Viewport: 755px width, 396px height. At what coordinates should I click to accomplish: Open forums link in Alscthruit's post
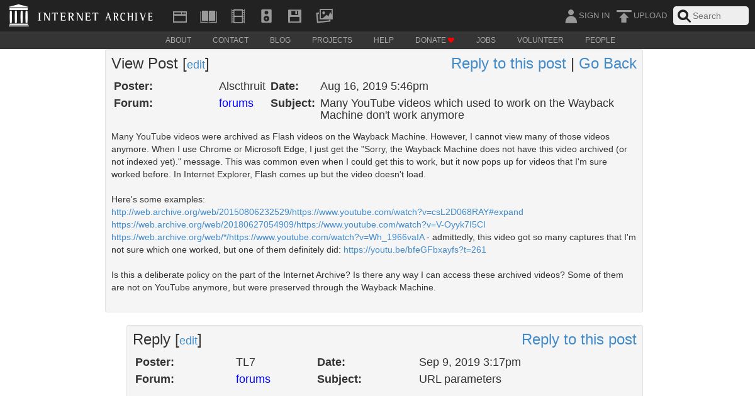tap(236, 103)
